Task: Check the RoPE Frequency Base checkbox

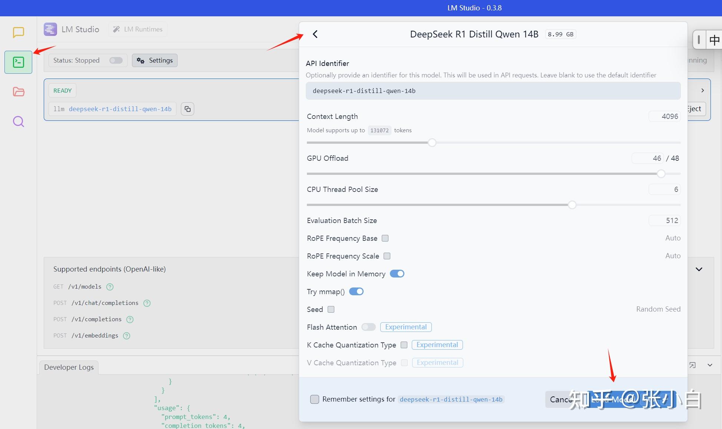Action: click(x=385, y=238)
